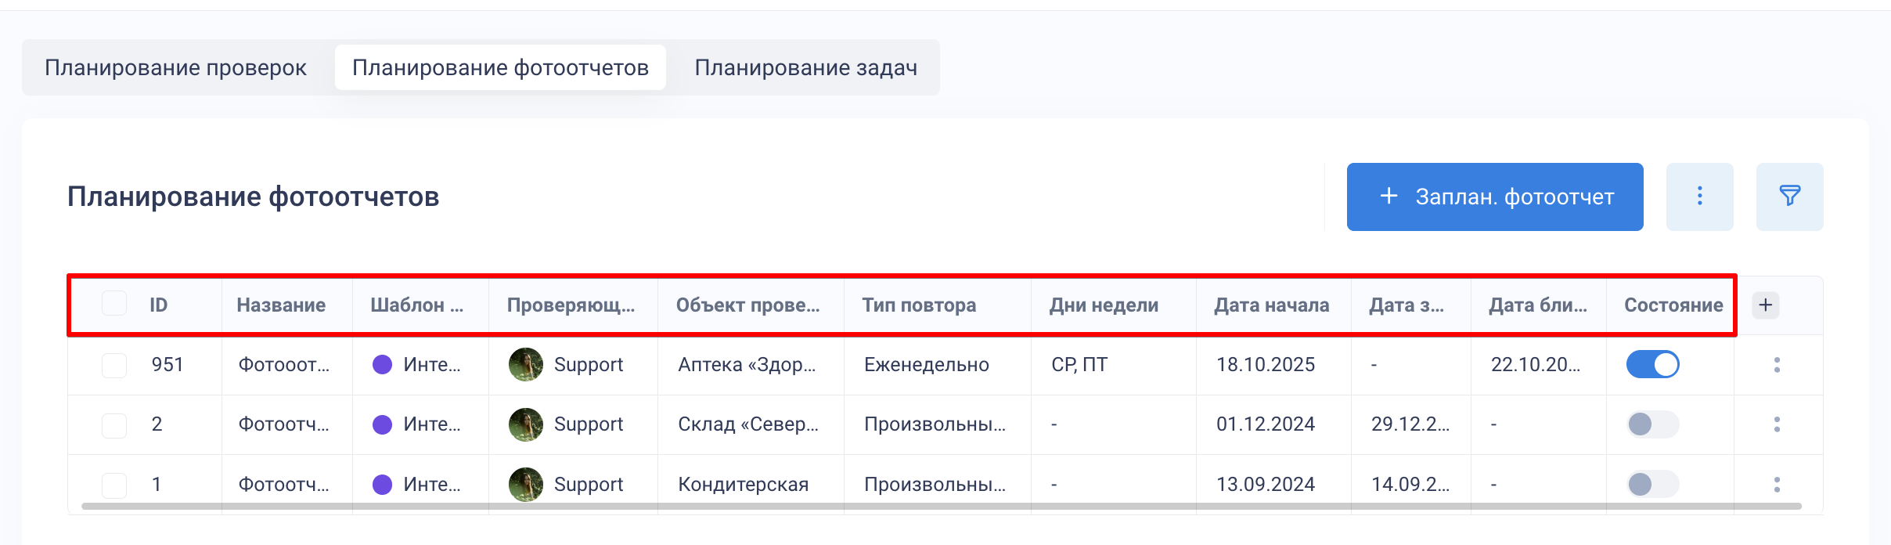
Task: Open row 2 three-dot actions menu
Action: (x=1777, y=424)
